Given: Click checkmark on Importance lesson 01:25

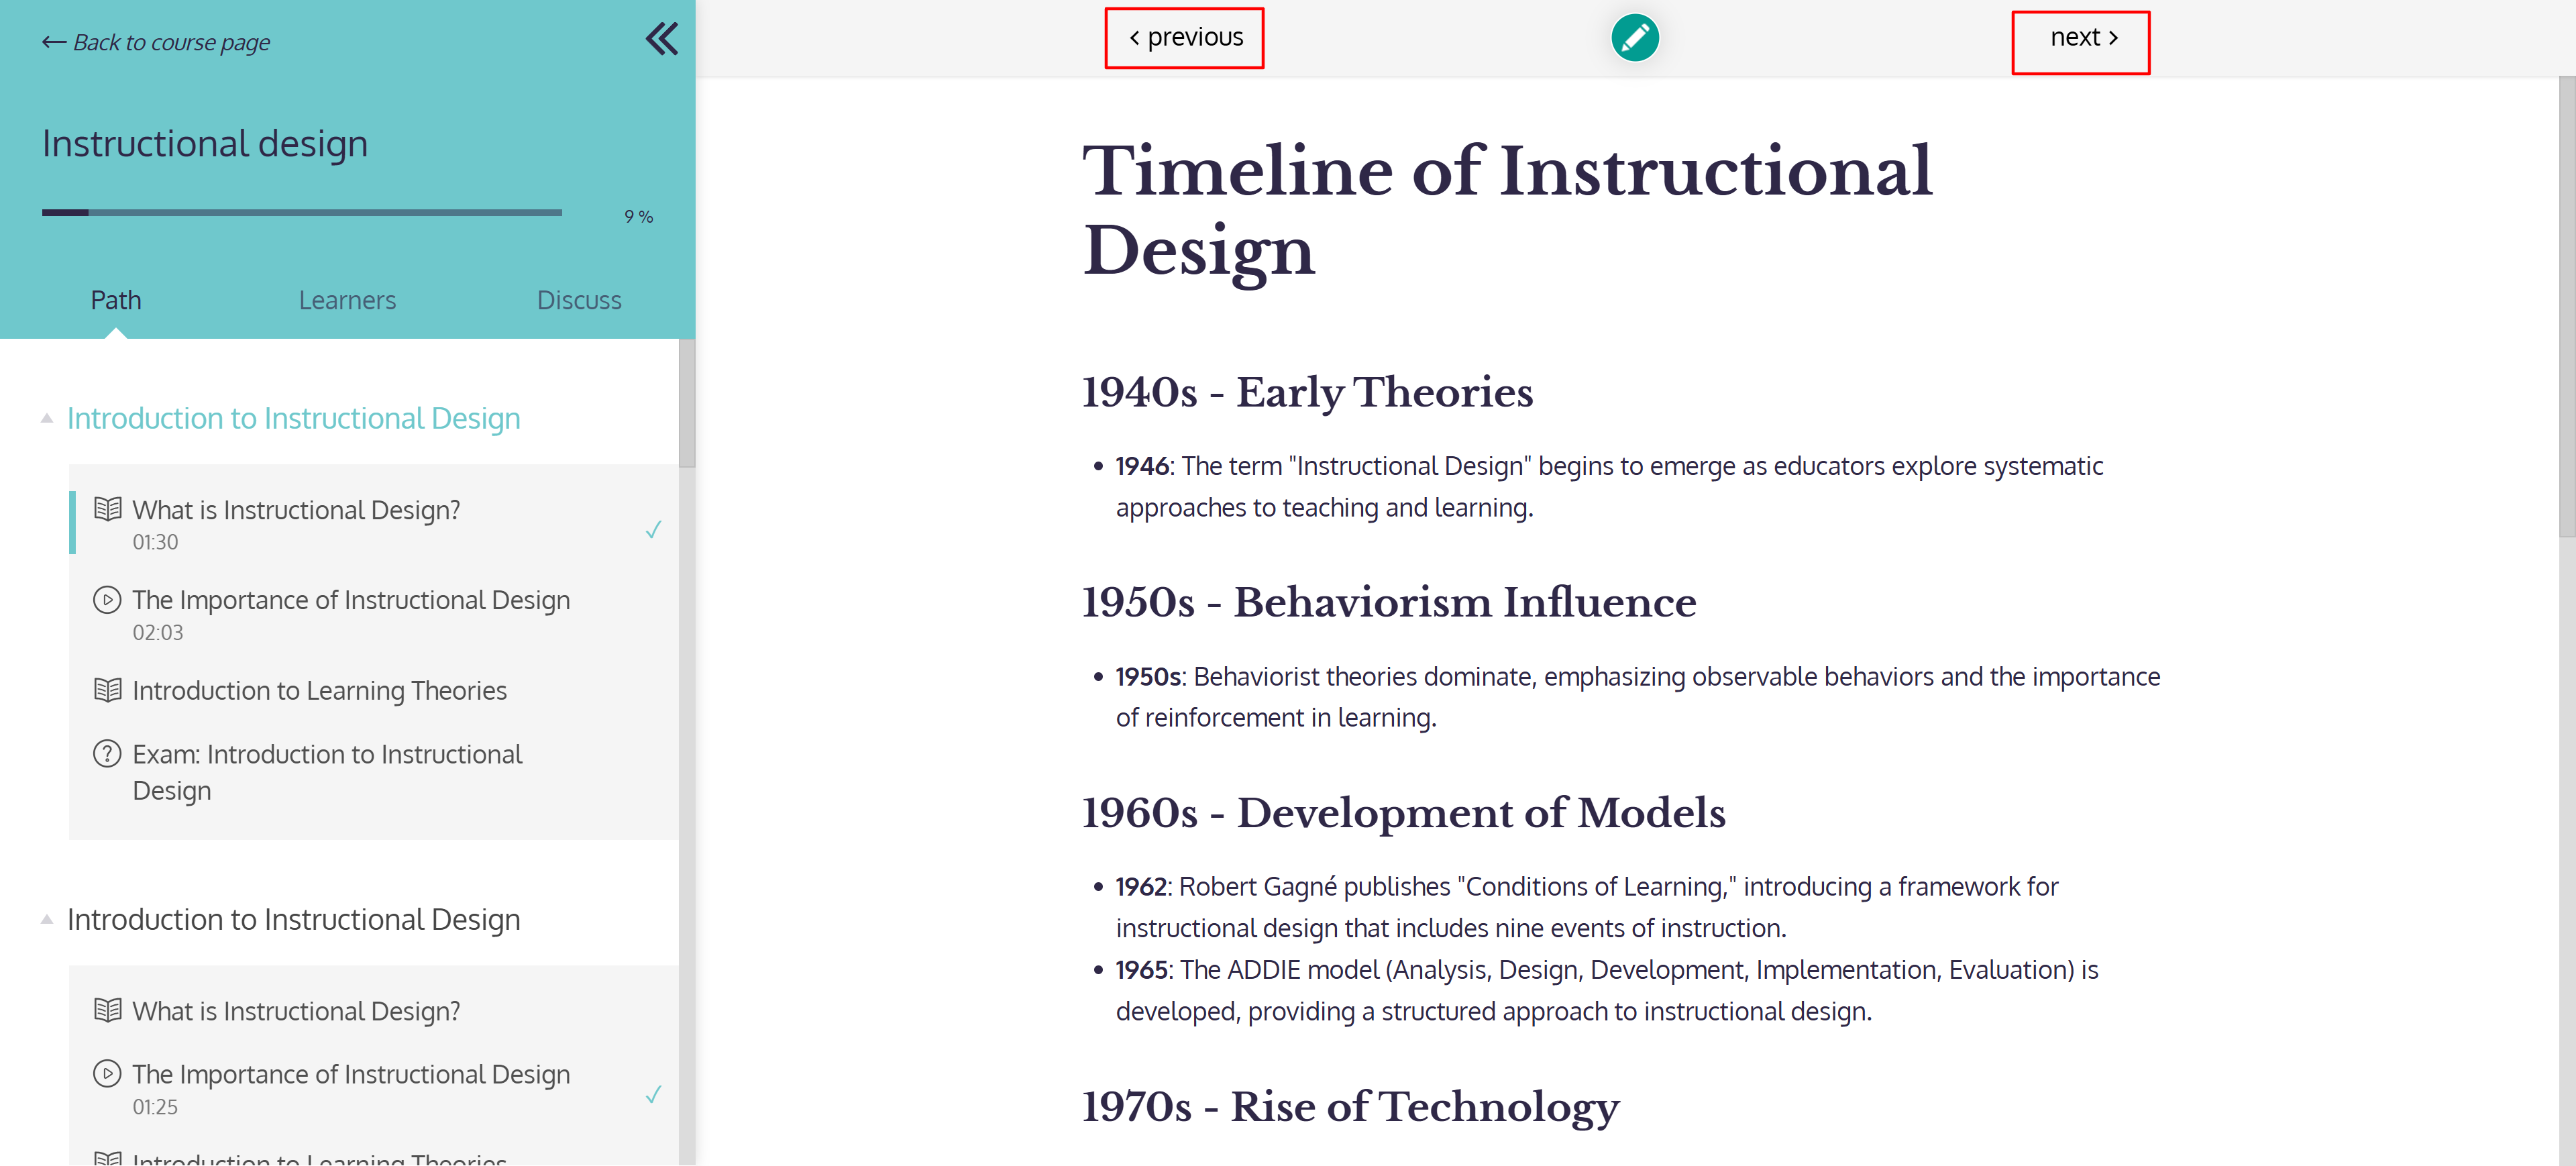Looking at the screenshot, I should click(x=653, y=1094).
